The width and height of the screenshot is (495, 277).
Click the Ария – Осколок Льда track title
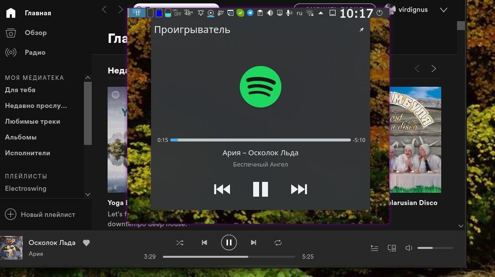(261, 153)
